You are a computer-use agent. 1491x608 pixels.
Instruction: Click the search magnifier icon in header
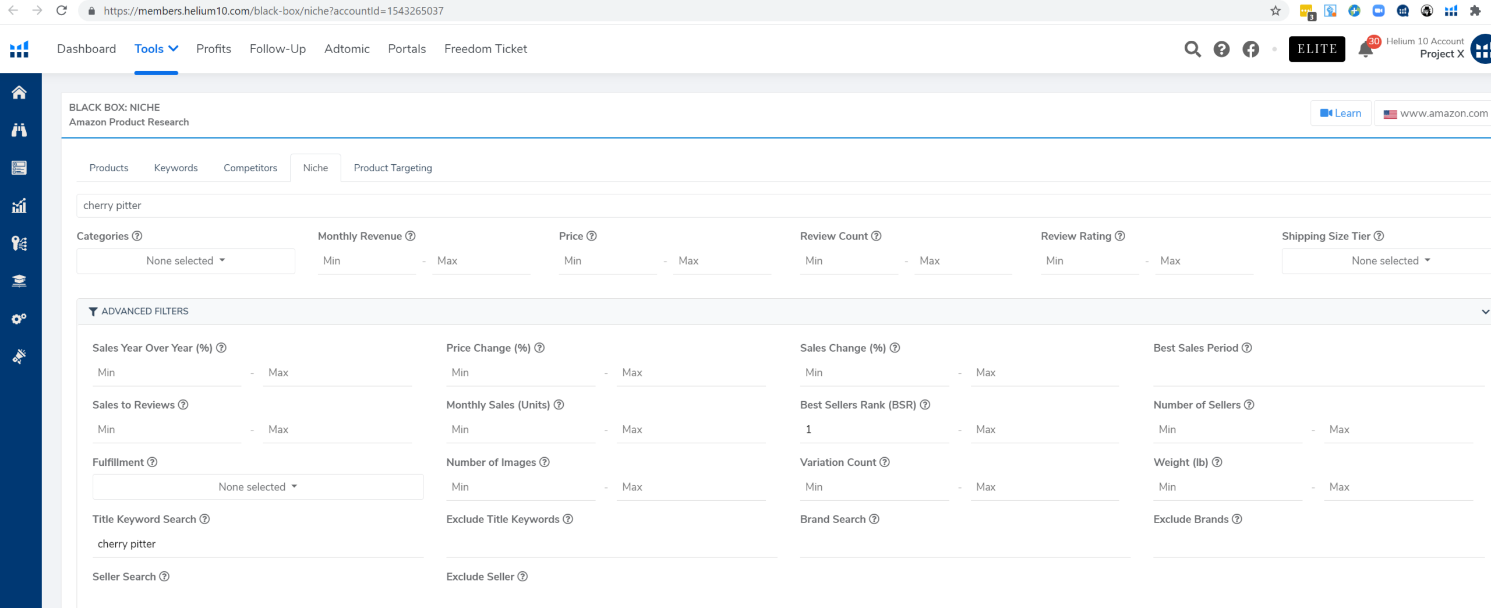click(x=1192, y=50)
